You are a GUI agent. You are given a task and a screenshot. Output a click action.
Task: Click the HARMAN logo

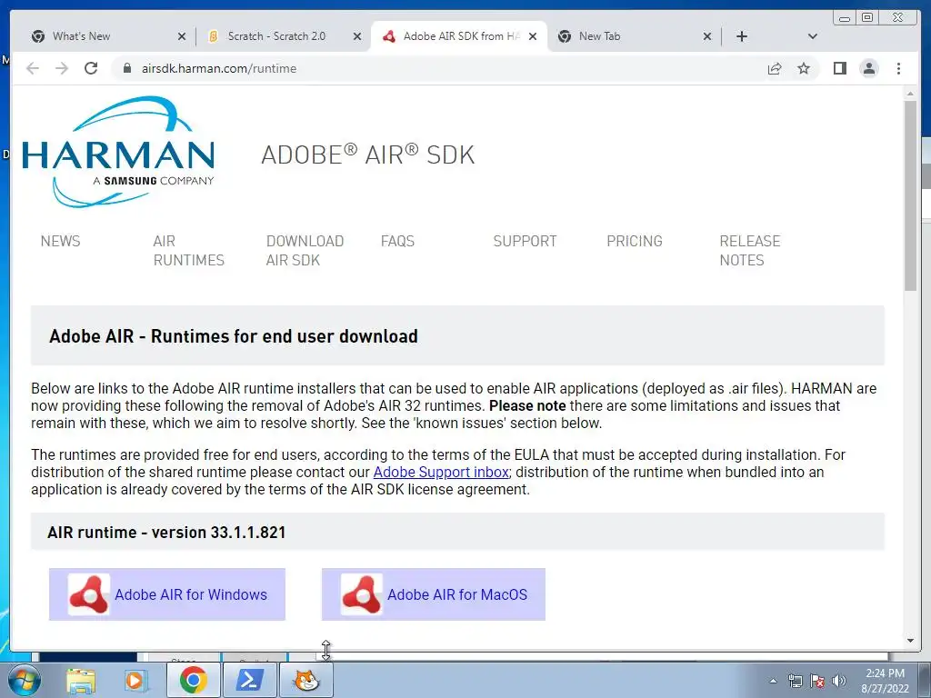tap(118, 152)
